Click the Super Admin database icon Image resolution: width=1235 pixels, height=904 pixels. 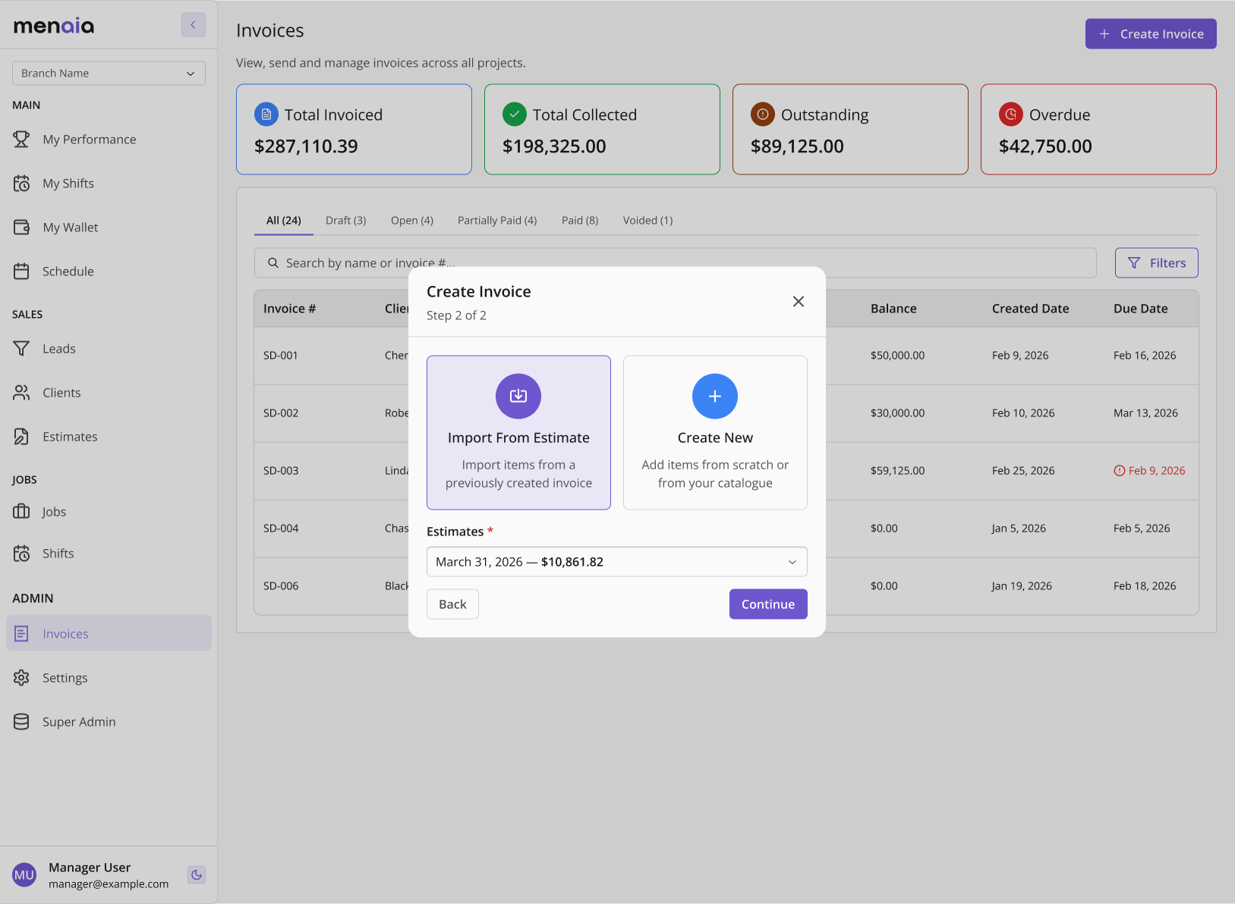[21, 721]
